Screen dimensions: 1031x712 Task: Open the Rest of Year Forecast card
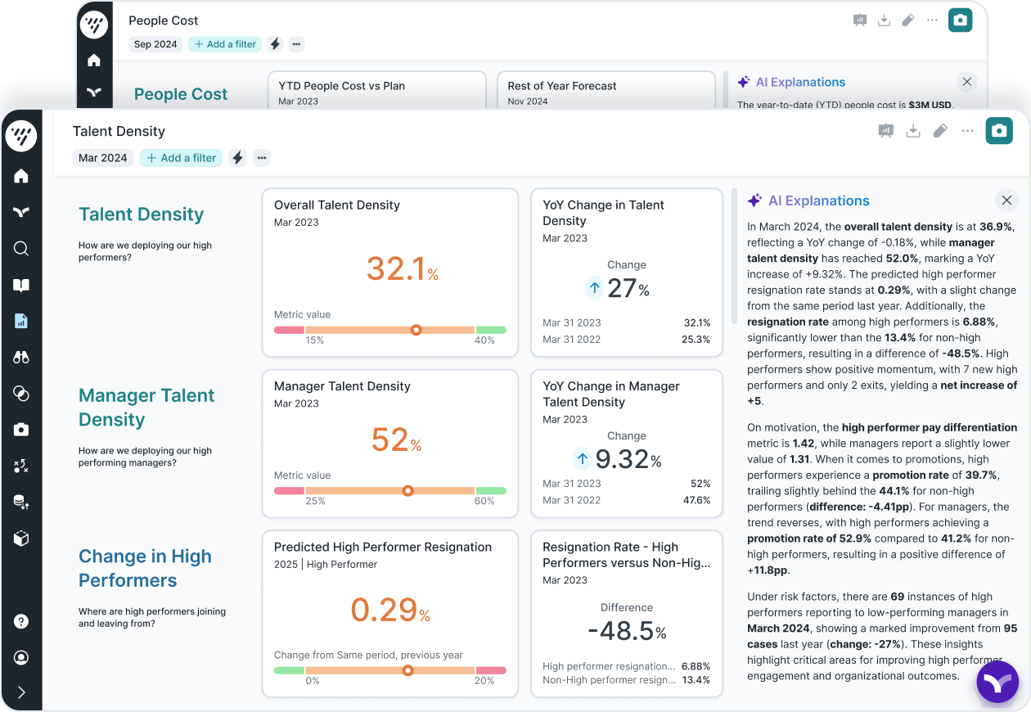[606, 91]
